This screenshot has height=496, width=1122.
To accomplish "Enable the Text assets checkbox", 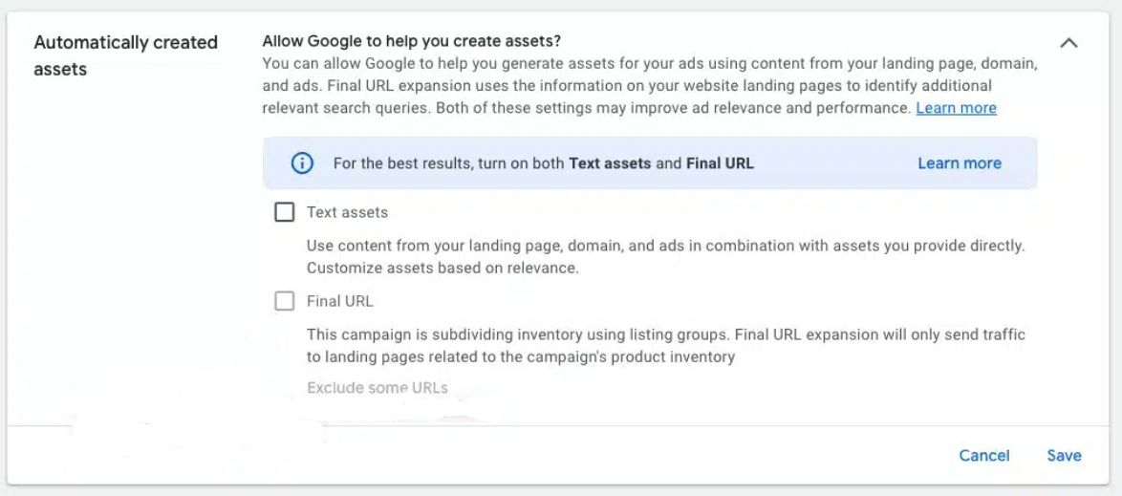I will [285, 212].
